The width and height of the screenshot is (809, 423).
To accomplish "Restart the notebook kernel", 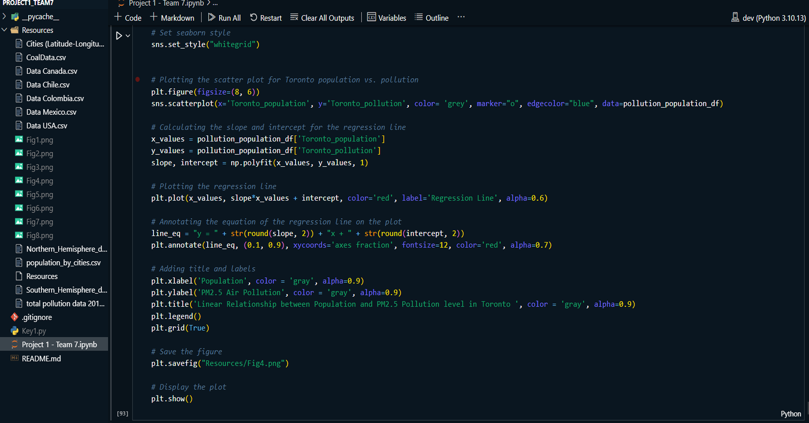I will coord(266,18).
